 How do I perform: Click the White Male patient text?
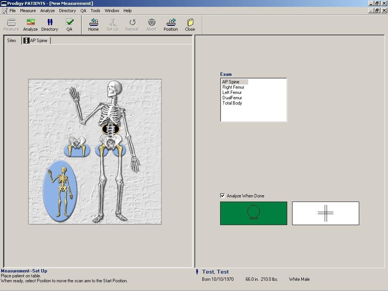(299, 279)
